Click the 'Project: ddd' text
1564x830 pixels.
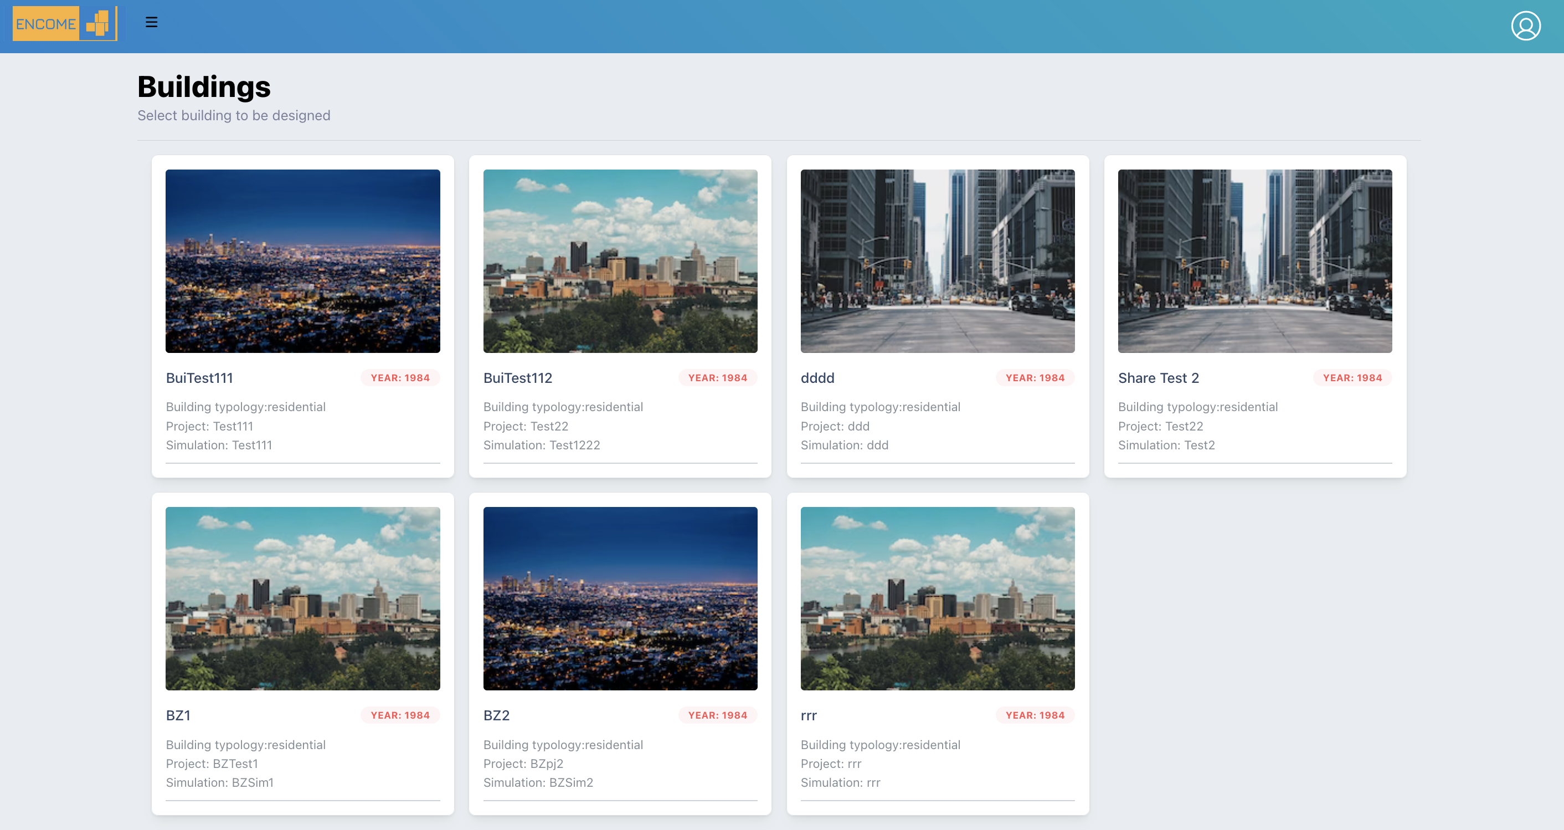[835, 426]
